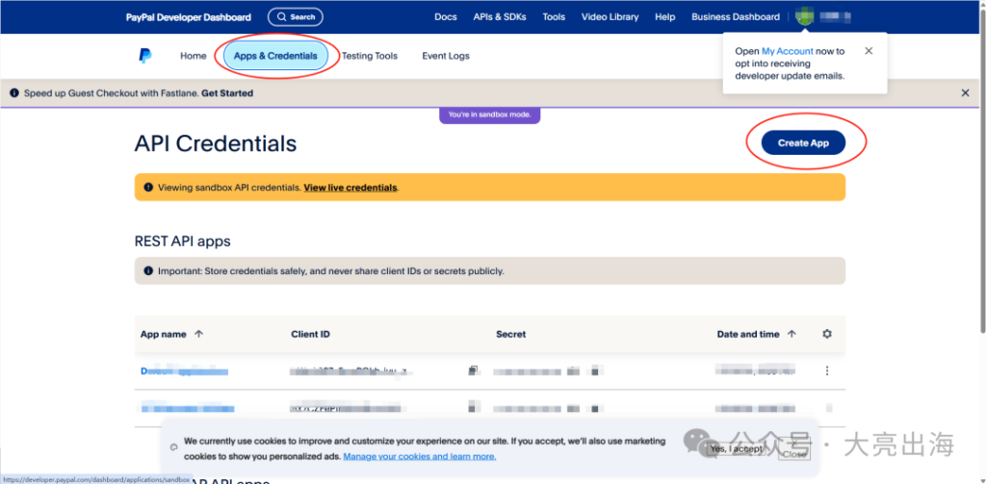Select the Testing Tools tab
This screenshot has height=484, width=986.
coord(369,55)
